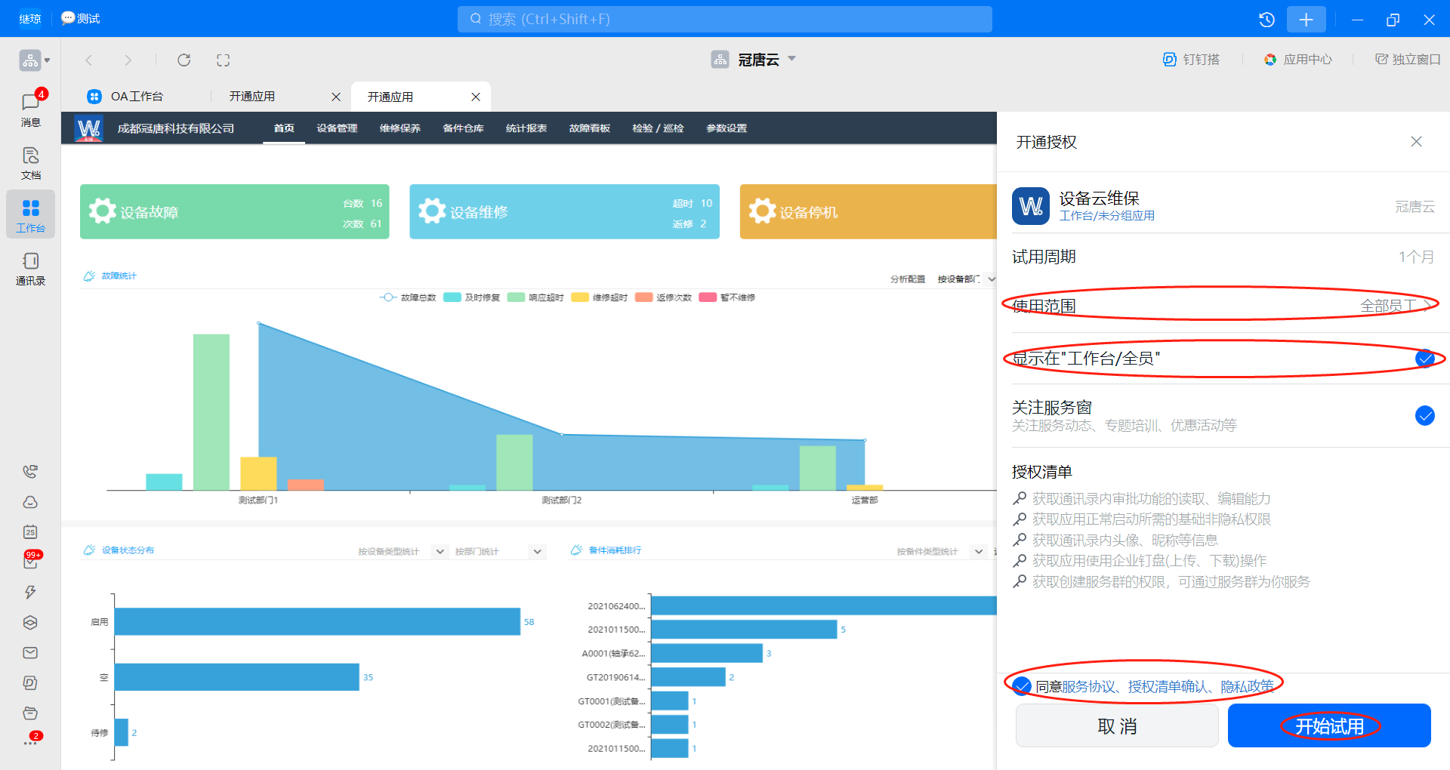Image resolution: width=1450 pixels, height=770 pixels.
Task: Click the 设备故障 gear icon
Action: coord(103,211)
